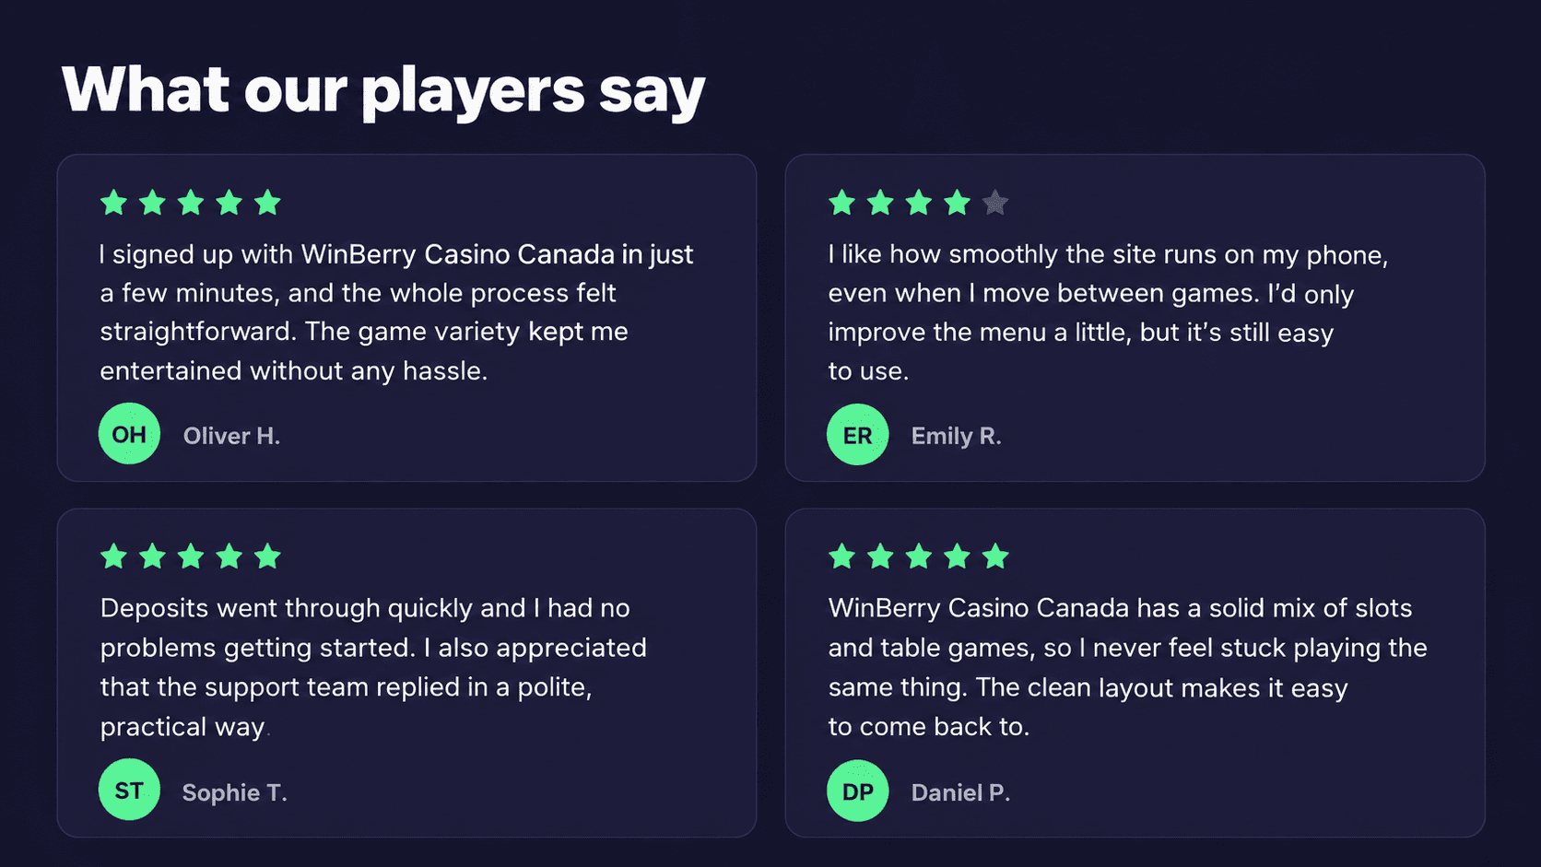
Task: Select the Daniel P. reviewer name
Action: (x=960, y=792)
